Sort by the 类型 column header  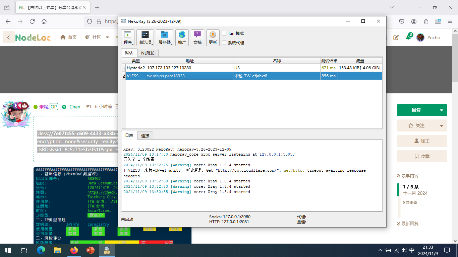136,61
